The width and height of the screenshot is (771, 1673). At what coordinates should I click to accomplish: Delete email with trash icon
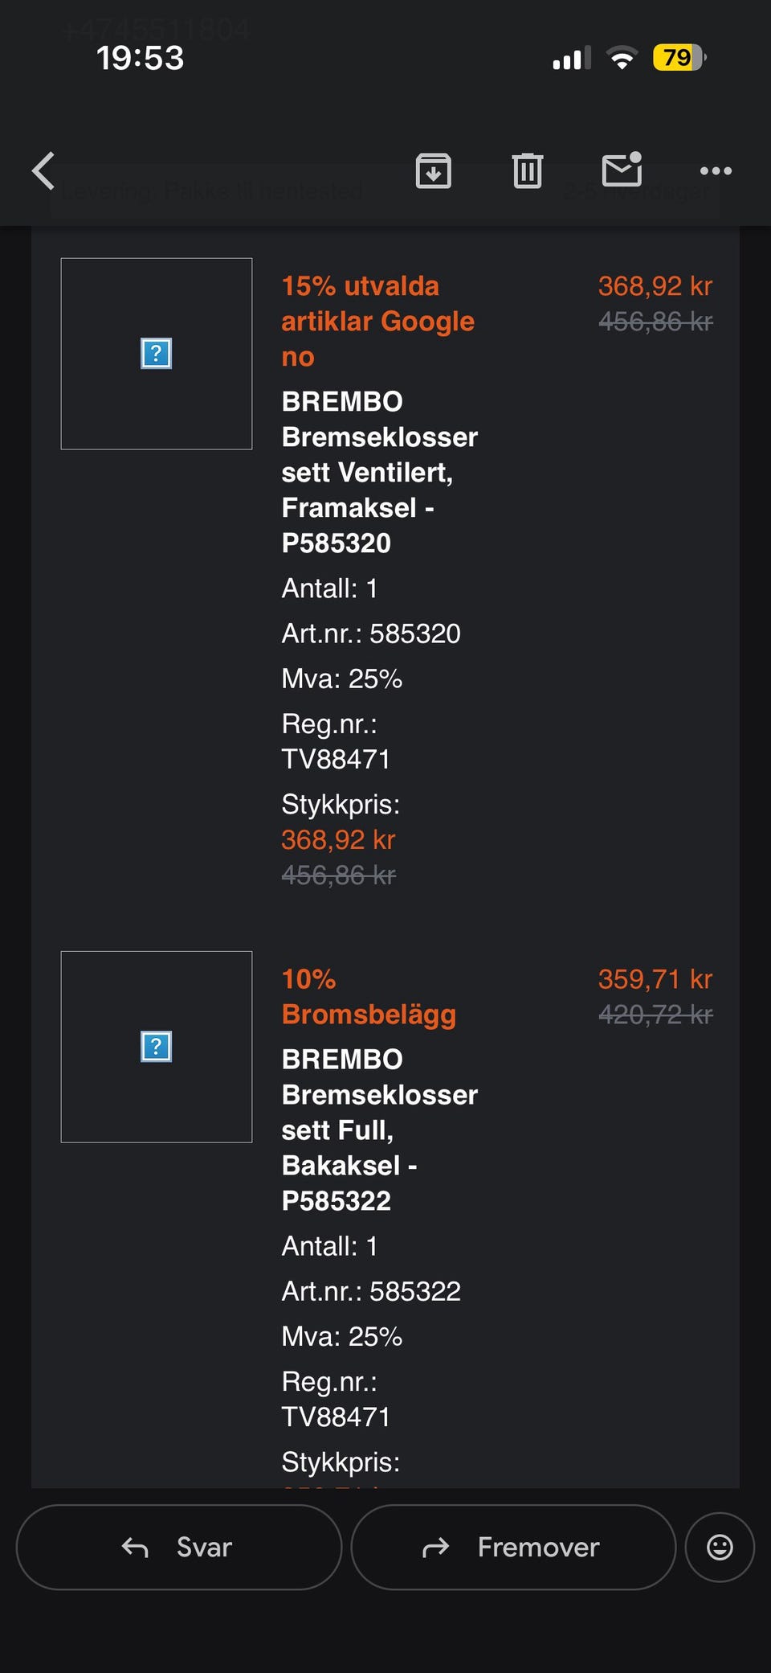click(528, 170)
